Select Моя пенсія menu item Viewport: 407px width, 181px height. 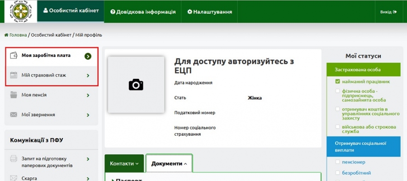pyautogui.click(x=52, y=95)
